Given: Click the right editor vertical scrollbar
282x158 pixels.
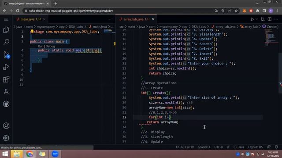Looking at the screenshot, I should (x=280, y=73).
